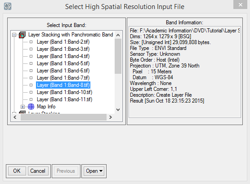Collapse the Layer Stacking with Panchromatic Band tree

14,35
